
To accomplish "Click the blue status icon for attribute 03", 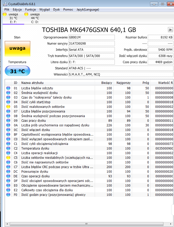I will click(x=8, y=97).
